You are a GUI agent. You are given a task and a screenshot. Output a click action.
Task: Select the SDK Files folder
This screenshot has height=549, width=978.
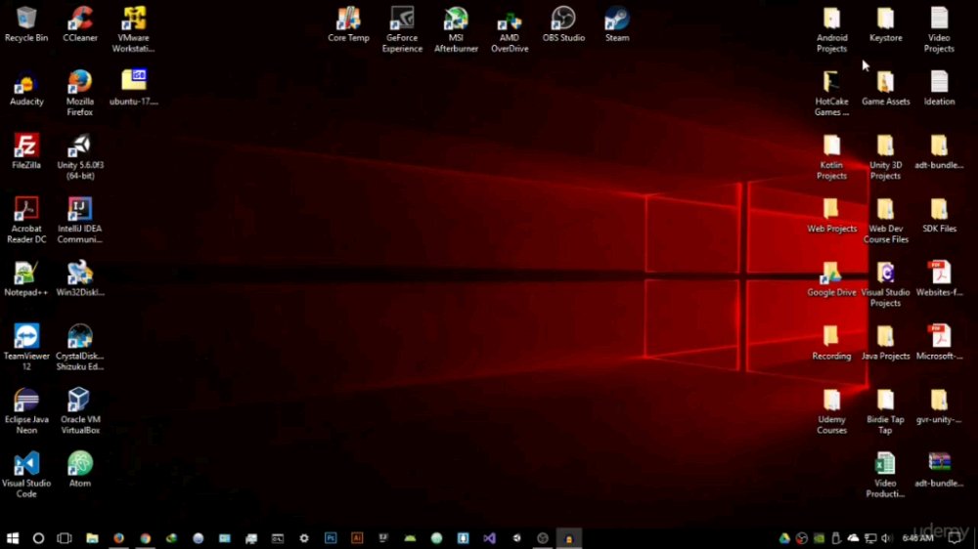coord(939,215)
